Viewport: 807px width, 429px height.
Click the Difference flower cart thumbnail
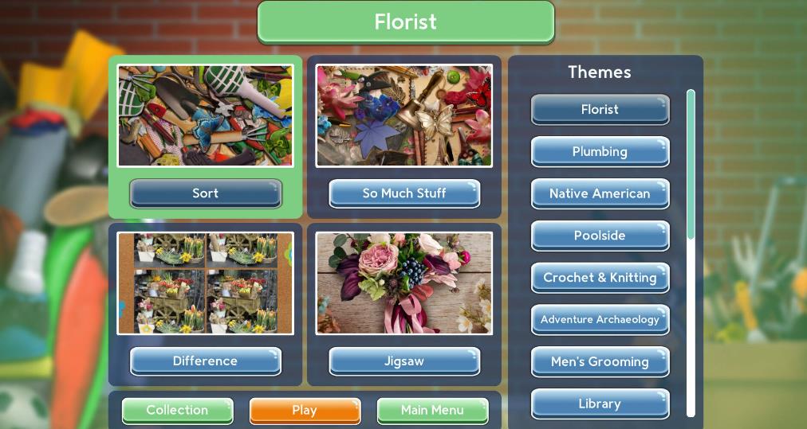pyautogui.click(x=206, y=283)
